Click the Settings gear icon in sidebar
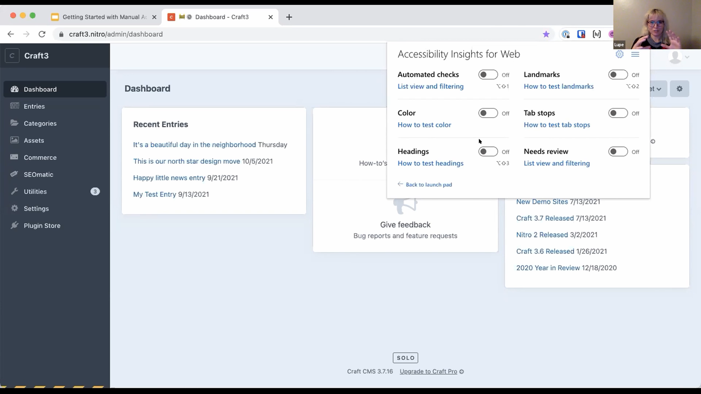Viewport: 701px width, 394px height. (15, 208)
